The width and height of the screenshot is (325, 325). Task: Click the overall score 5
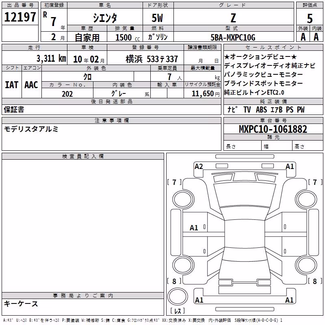pyautogui.click(x=310, y=18)
